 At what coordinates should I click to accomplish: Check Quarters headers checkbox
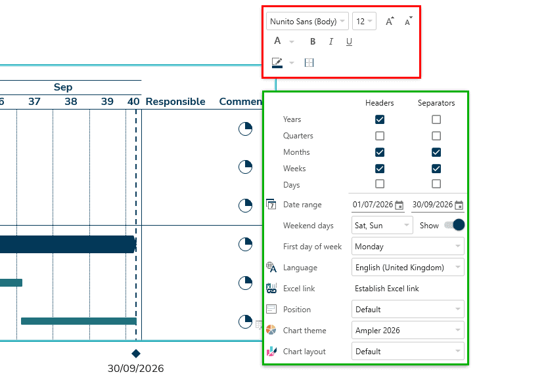point(380,136)
